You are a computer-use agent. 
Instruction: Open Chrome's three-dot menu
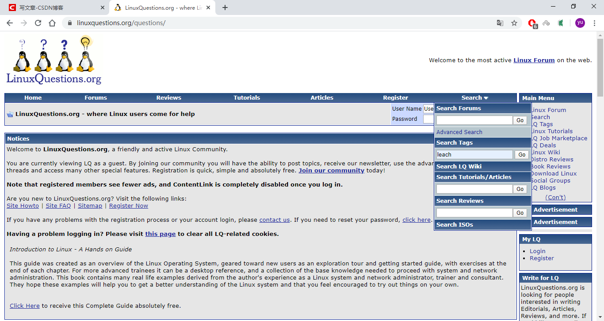[x=595, y=23]
